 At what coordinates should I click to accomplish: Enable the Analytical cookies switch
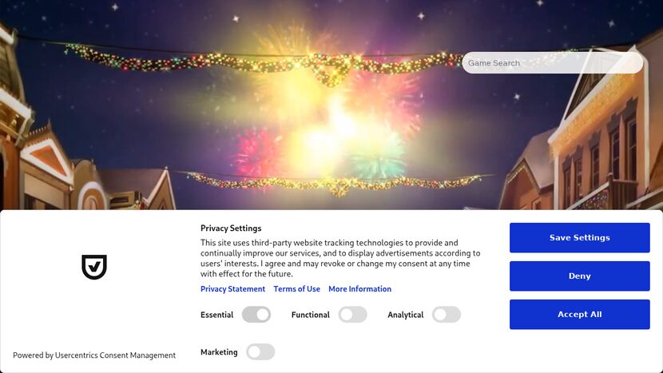(x=447, y=315)
